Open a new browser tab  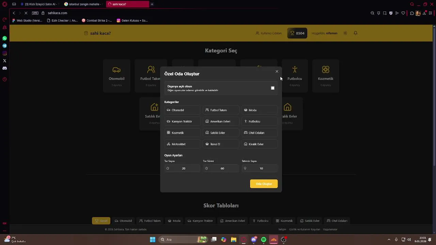(x=152, y=4)
